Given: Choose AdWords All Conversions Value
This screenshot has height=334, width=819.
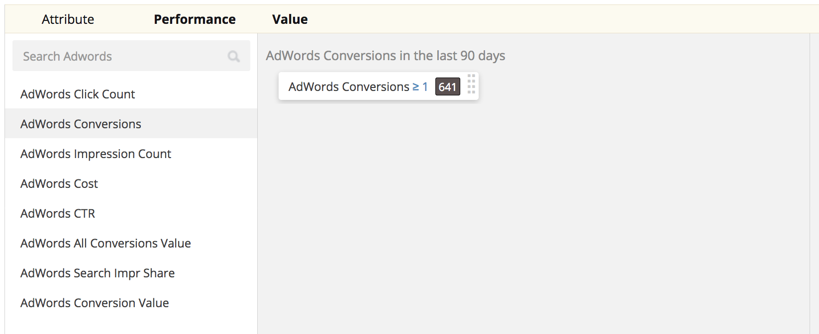Looking at the screenshot, I should coord(105,243).
